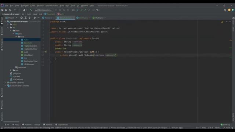Collapse the restassured-wrapper root node
Image resolution: width=235 pixels, height=132 pixels.
(5, 22)
